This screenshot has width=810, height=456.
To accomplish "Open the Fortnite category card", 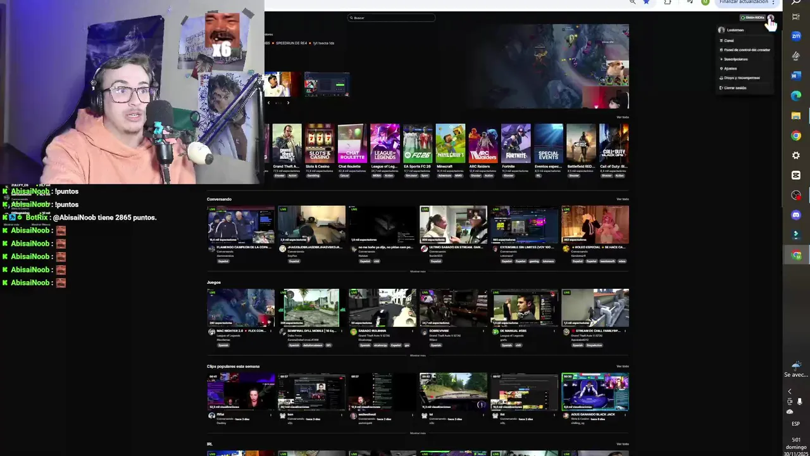I will click(516, 144).
